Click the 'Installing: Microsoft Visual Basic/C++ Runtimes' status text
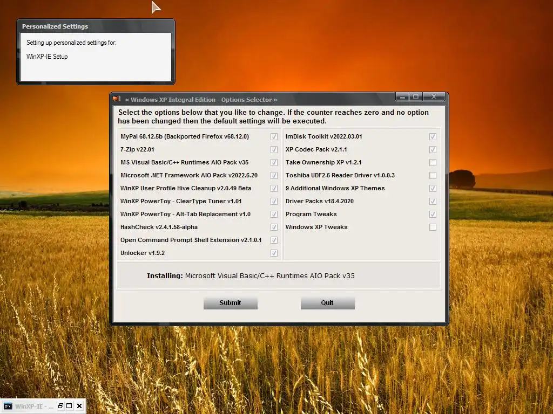 (251, 276)
